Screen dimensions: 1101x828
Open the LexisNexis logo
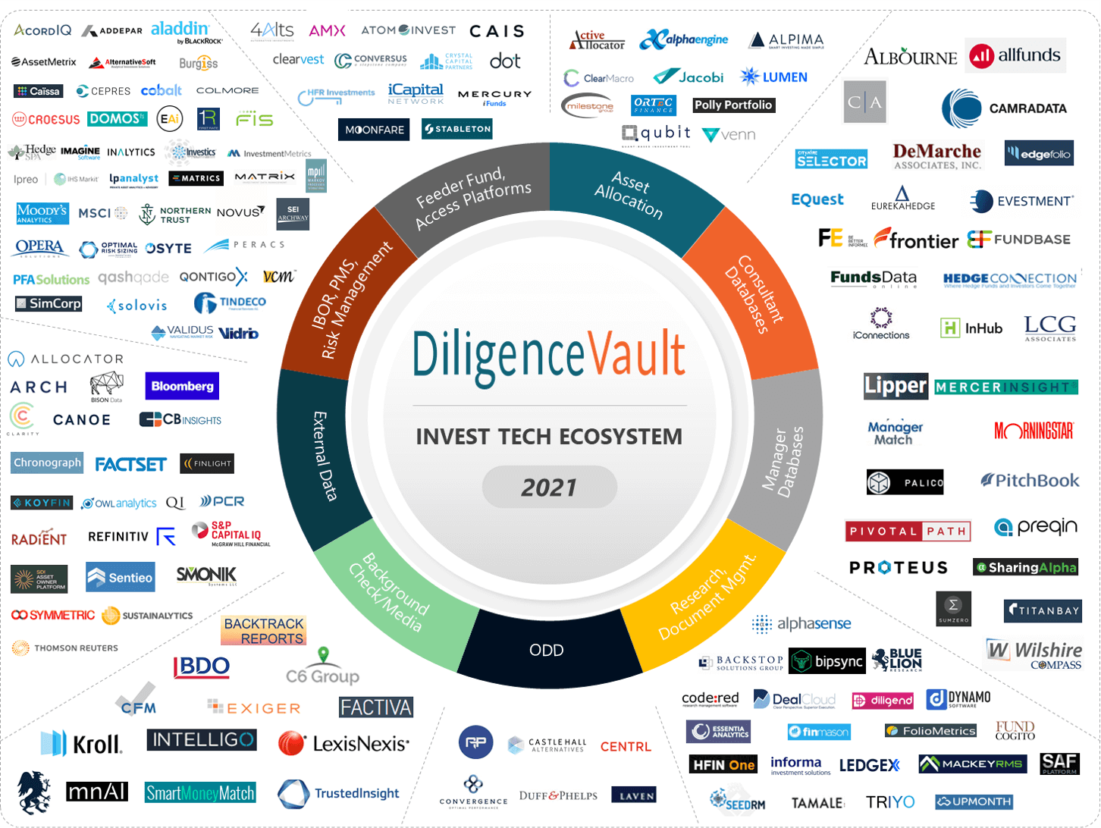tap(343, 744)
